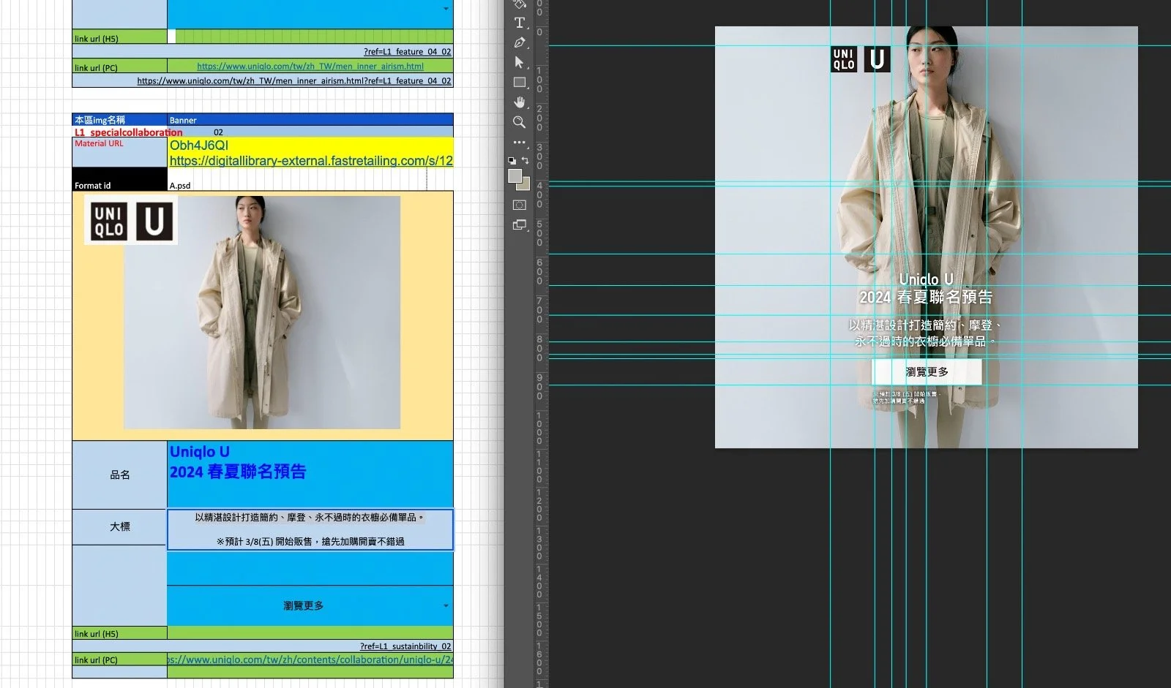The width and height of the screenshot is (1171, 688).
Task: Click the UNIQLO logo on the canvas
Action: click(x=844, y=59)
